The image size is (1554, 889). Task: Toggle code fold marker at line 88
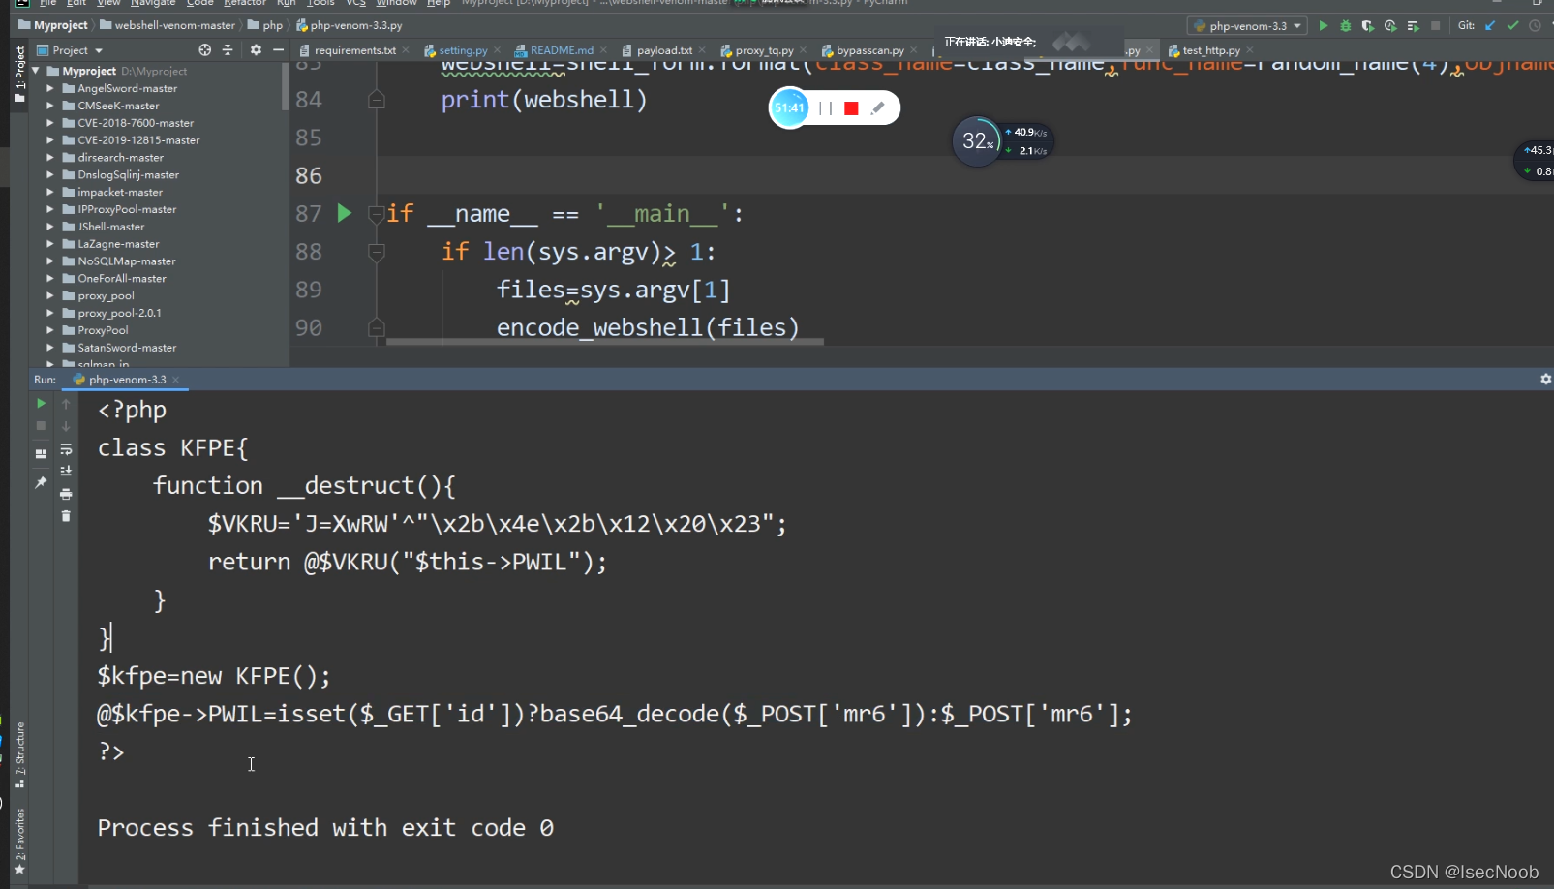coord(377,252)
